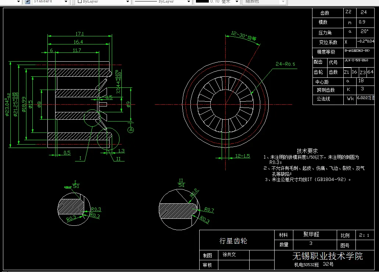Open the 随颜色 plot style dropdown
Viewport: 379px width, 272px height.
pyautogui.click(x=283, y=2)
